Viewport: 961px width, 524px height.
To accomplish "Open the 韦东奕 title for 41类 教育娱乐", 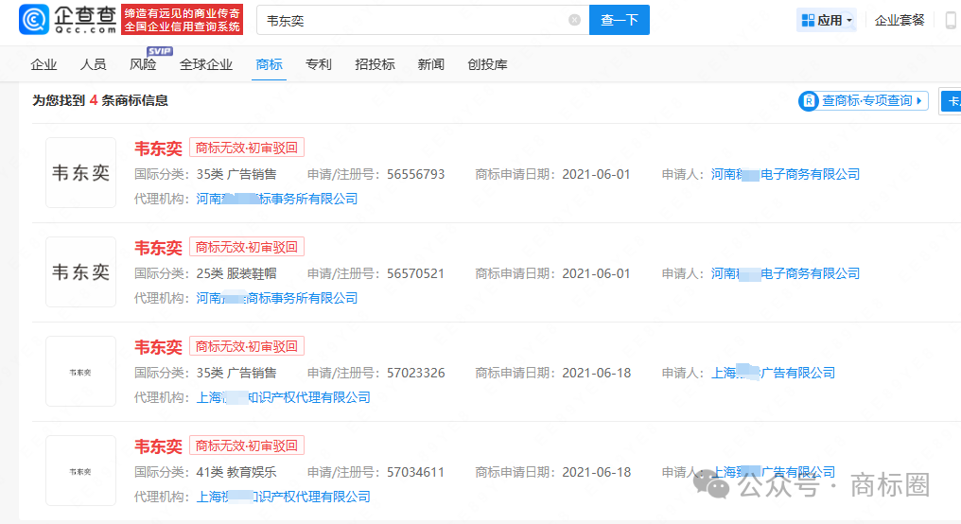I will click(x=158, y=446).
